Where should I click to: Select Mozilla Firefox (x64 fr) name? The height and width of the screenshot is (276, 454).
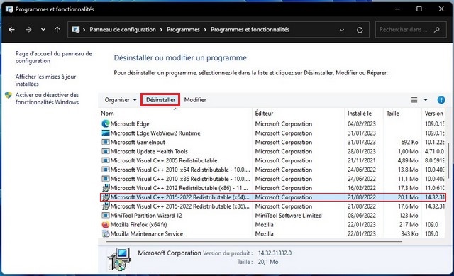click(x=138, y=225)
